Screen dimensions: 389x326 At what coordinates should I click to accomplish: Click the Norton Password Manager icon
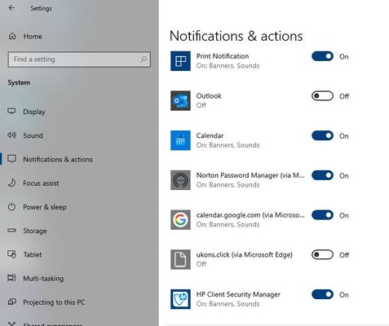pos(180,180)
